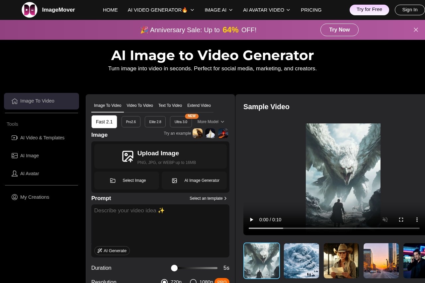Go to My Creations in the sidebar
This screenshot has height=283, width=425.
[x=42, y=197]
